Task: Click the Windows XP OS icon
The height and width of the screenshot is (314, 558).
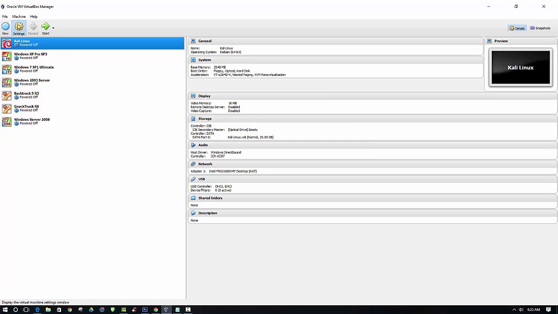Action: click(7, 56)
